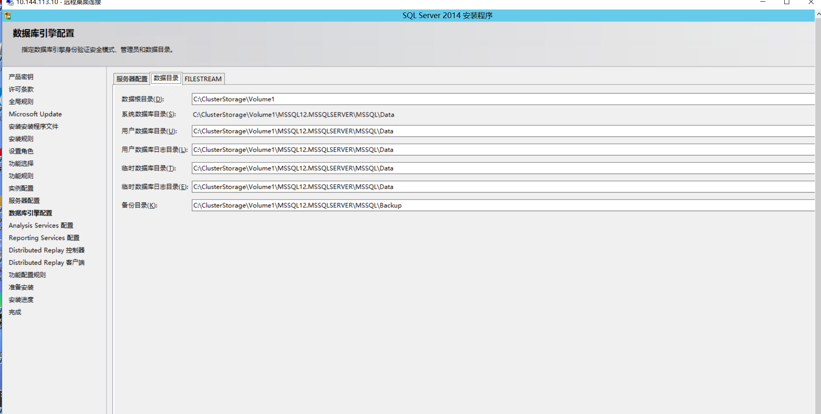Click 设置角色 step in sidebar
This screenshot has height=414, width=821.
click(x=21, y=151)
